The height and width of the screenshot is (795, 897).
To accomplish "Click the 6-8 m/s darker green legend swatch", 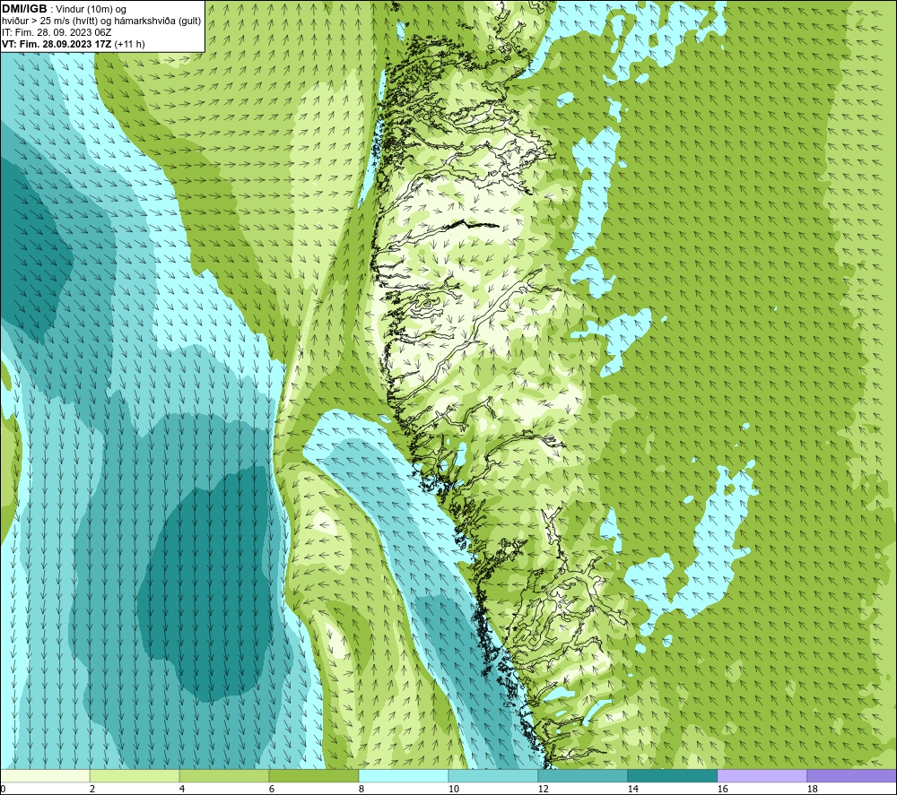I will (313, 775).
